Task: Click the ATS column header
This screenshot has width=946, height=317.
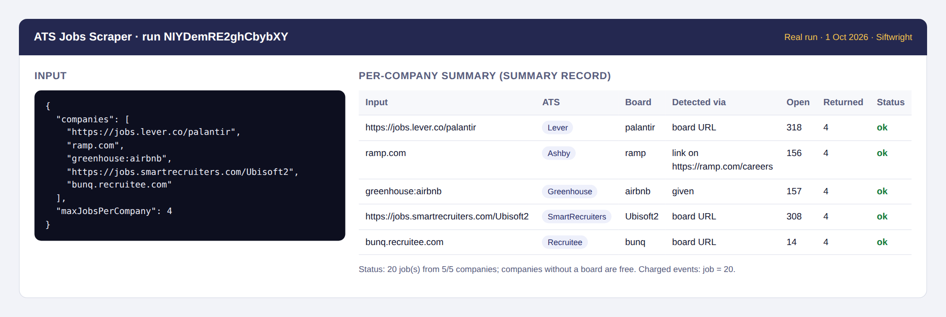Action: tap(551, 103)
